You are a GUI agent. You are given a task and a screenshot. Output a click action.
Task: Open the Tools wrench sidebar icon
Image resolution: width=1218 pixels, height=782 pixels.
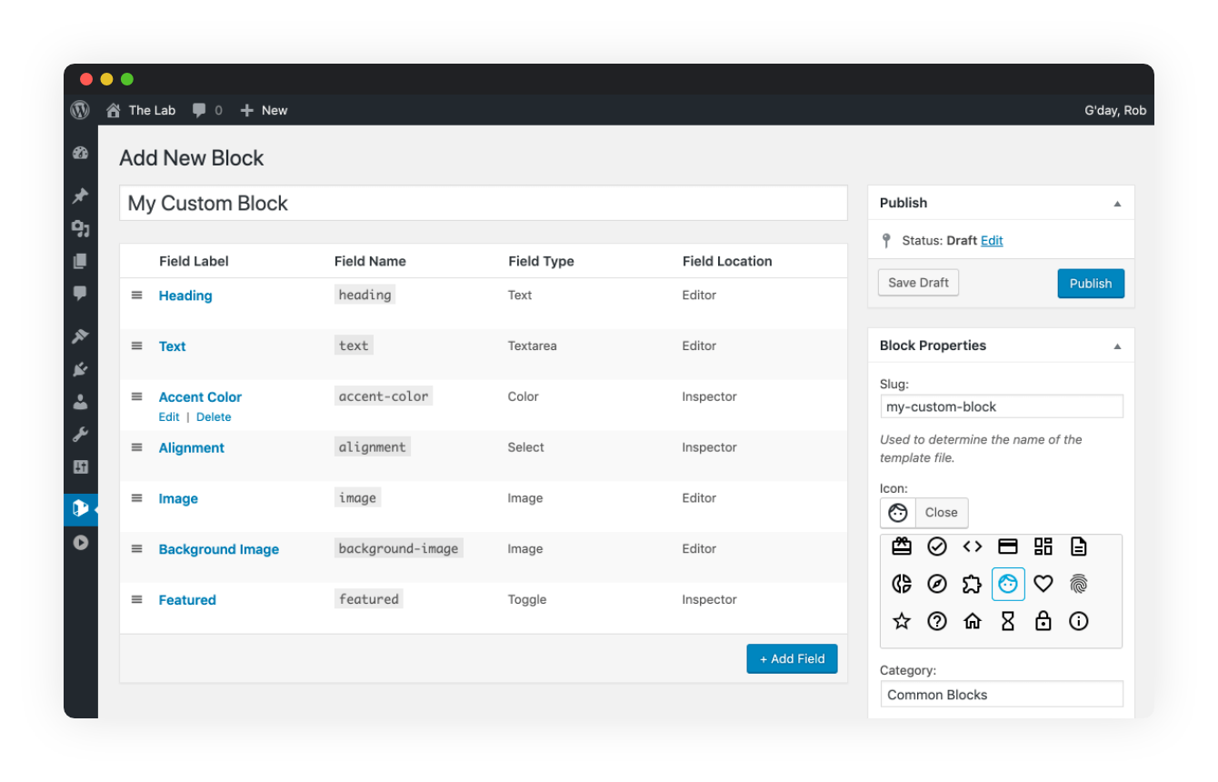pos(80,434)
